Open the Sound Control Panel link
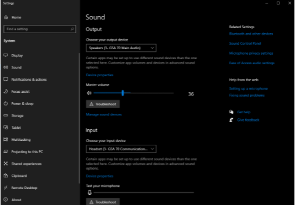Image resolution: width=295 pixels, height=205 pixels. point(245,43)
